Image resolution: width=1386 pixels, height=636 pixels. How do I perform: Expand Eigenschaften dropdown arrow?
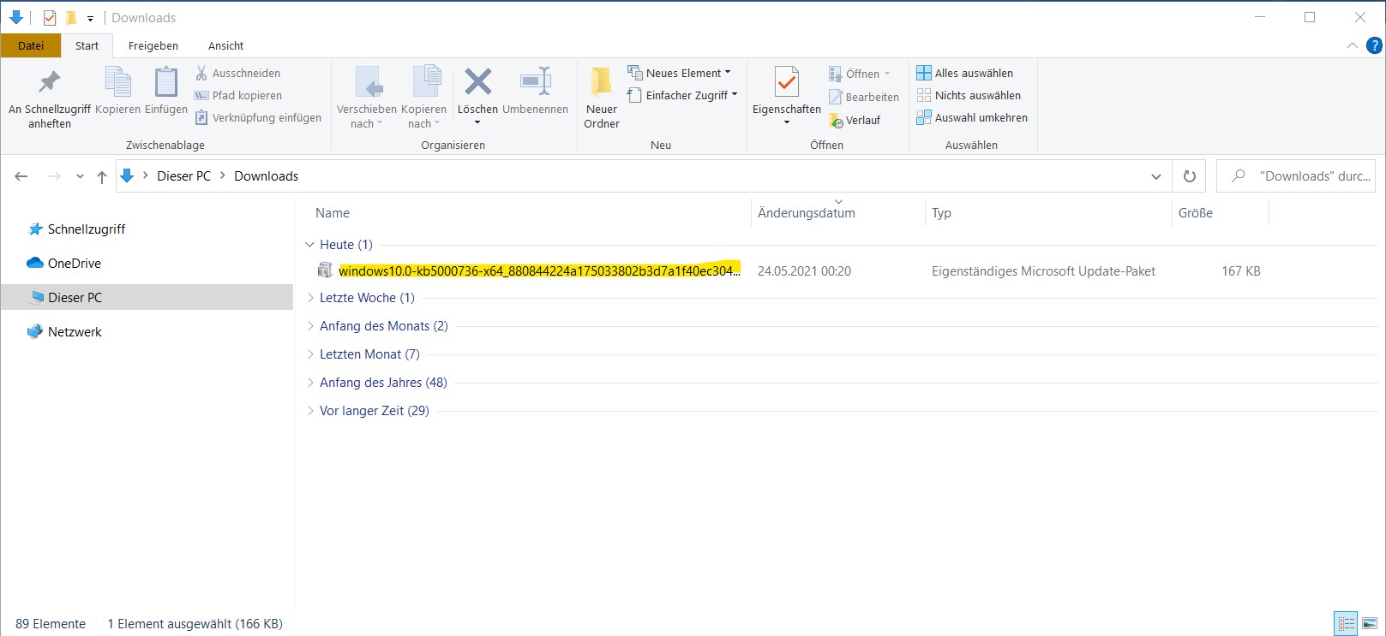pos(787,122)
